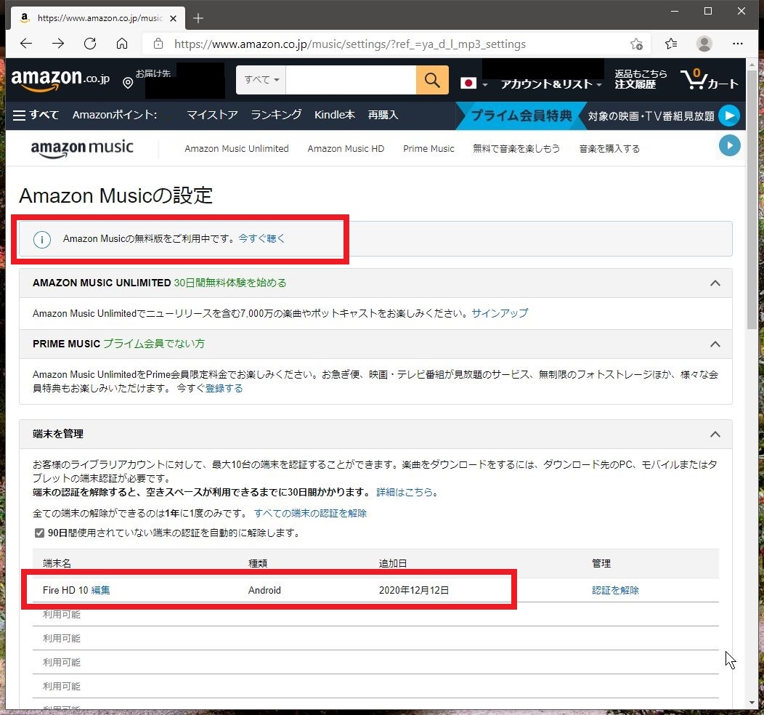The width and height of the screenshot is (764, 715).
Task: Select the 2020年12月12日 date cell
Action: coord(414,590)
